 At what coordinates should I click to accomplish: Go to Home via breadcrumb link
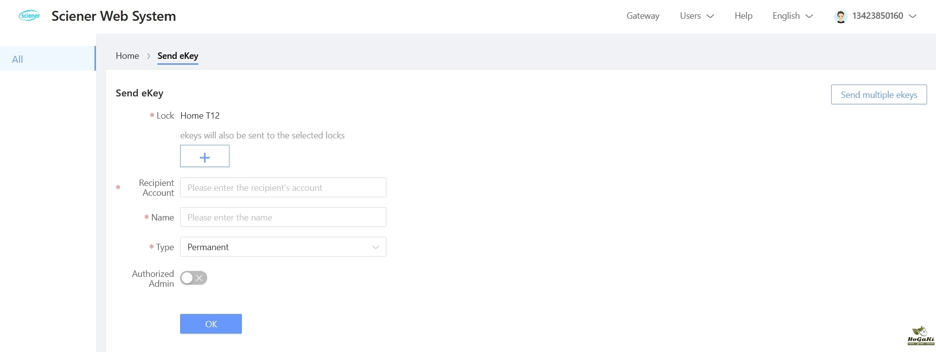(127, 56)
